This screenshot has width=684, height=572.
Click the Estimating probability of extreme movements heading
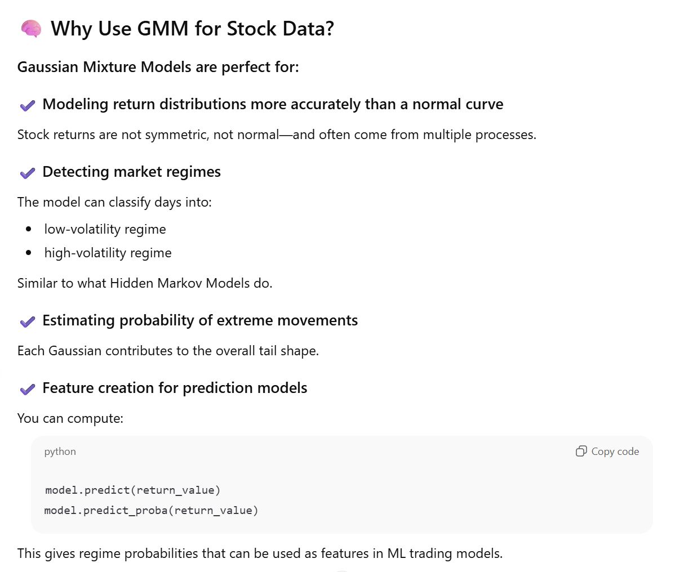pos(200,320)
